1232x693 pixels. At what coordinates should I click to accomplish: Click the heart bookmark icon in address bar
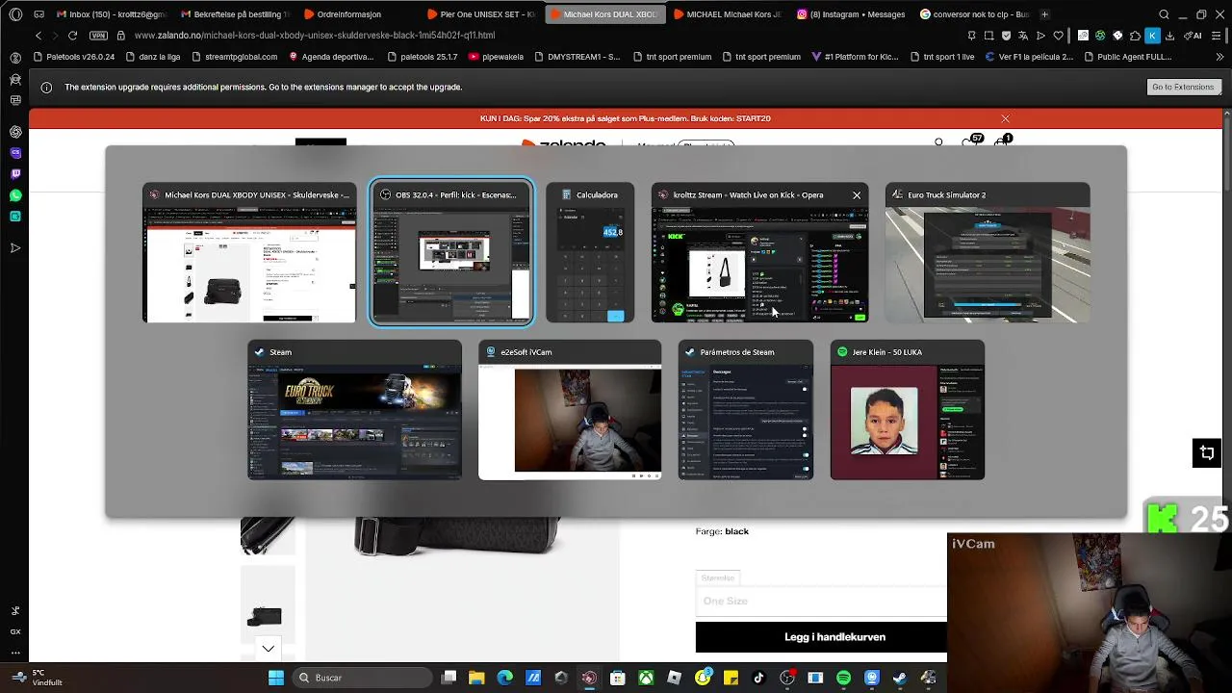point(1058,36)
